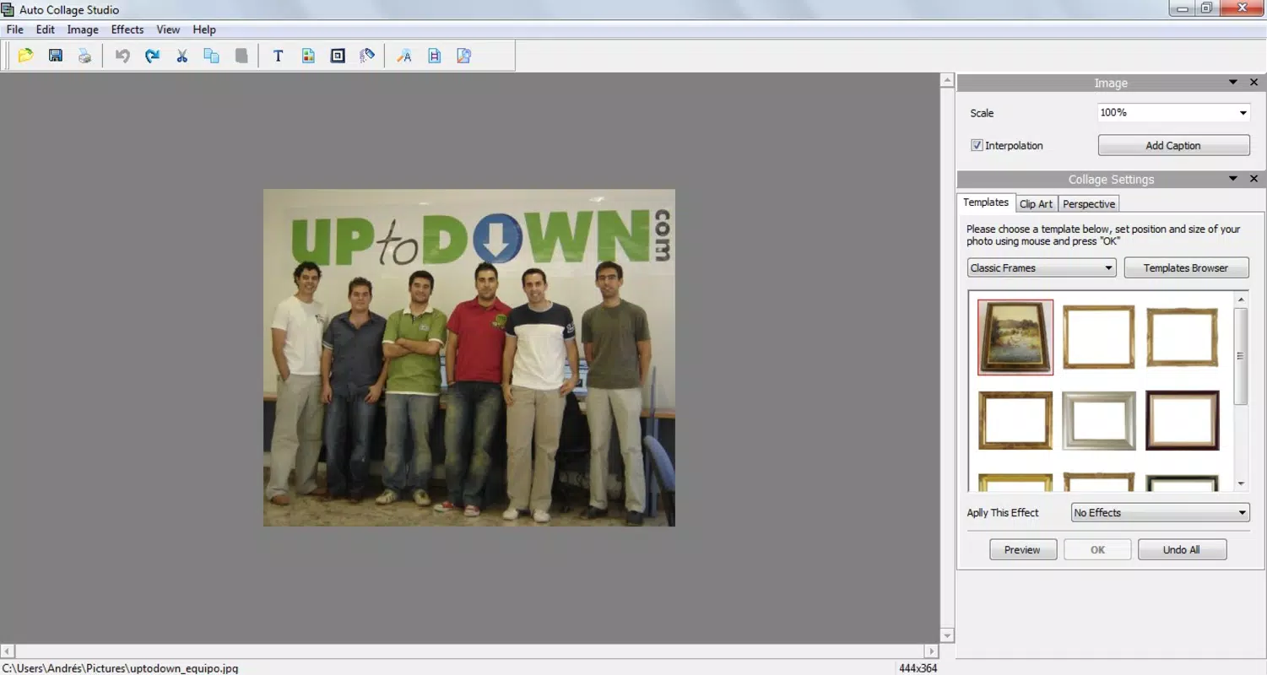Screen dimensions: 1267x675
Task: Open a file with the folder icon
Action: point(25,56)
